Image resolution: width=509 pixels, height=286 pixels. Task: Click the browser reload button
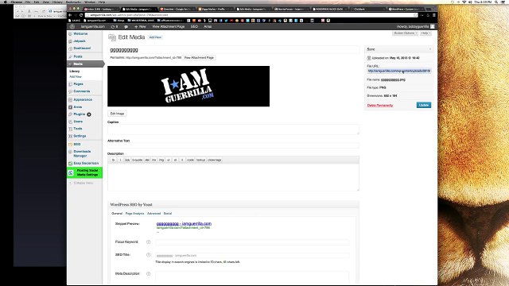pos(81,15)
